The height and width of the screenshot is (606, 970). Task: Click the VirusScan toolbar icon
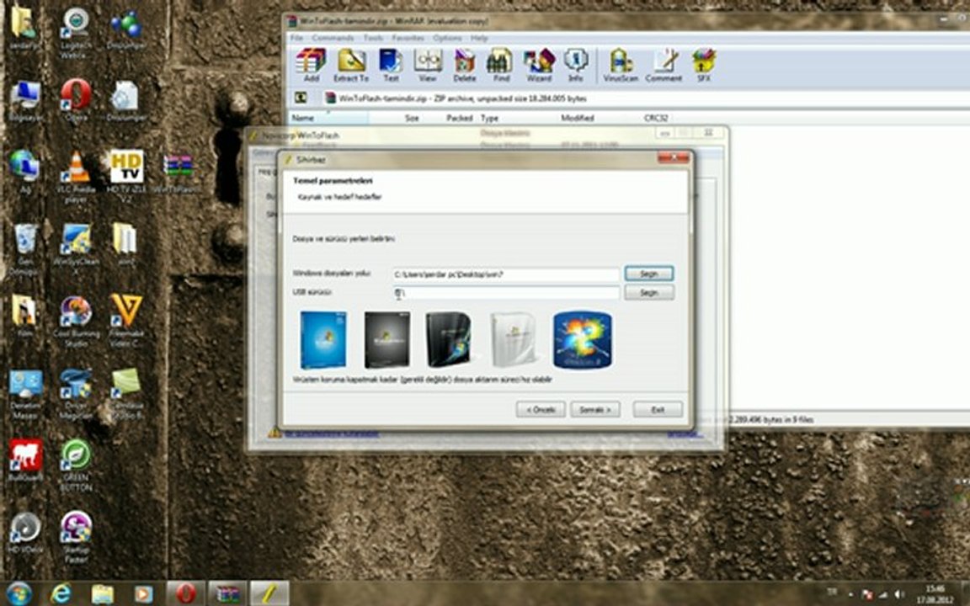pyautogui.click(x=621, y=66)
